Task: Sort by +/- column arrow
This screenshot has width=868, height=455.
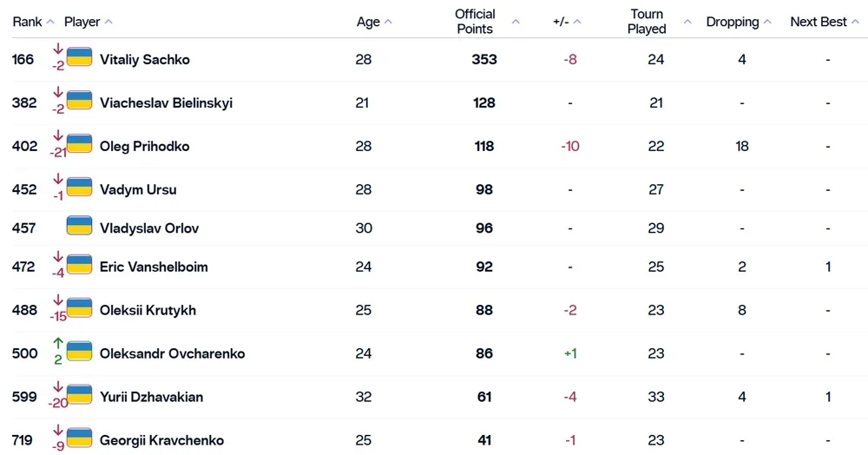Action: point(577,22)
